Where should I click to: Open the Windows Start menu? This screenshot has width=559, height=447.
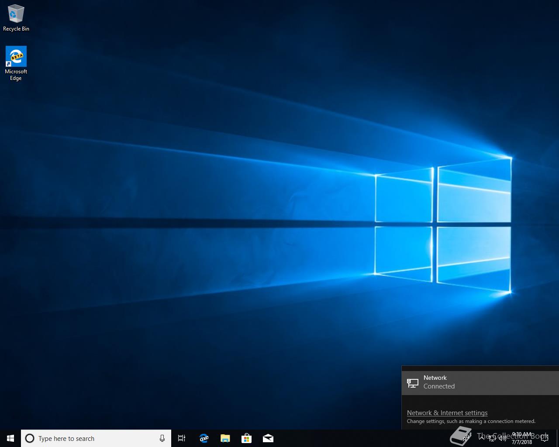(x=10, y=438)
